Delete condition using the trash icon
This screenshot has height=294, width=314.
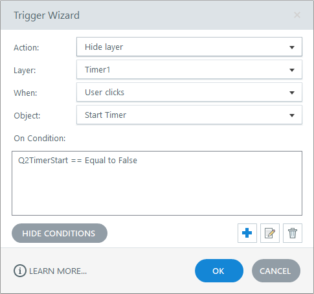(x=293, y=233)
